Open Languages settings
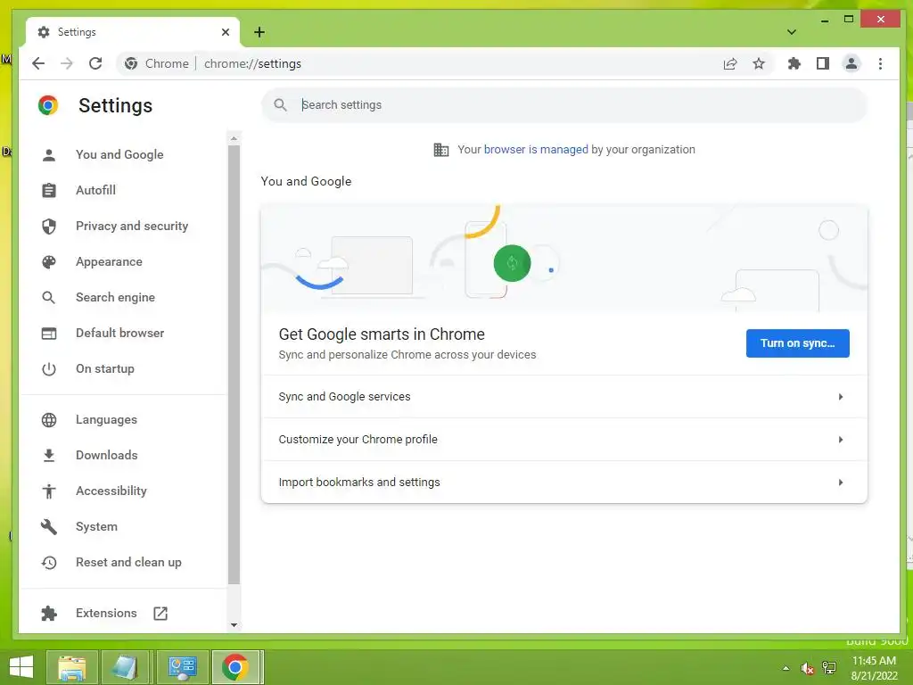The width and height of the screenshot is (913, 685). click(107, 419)
